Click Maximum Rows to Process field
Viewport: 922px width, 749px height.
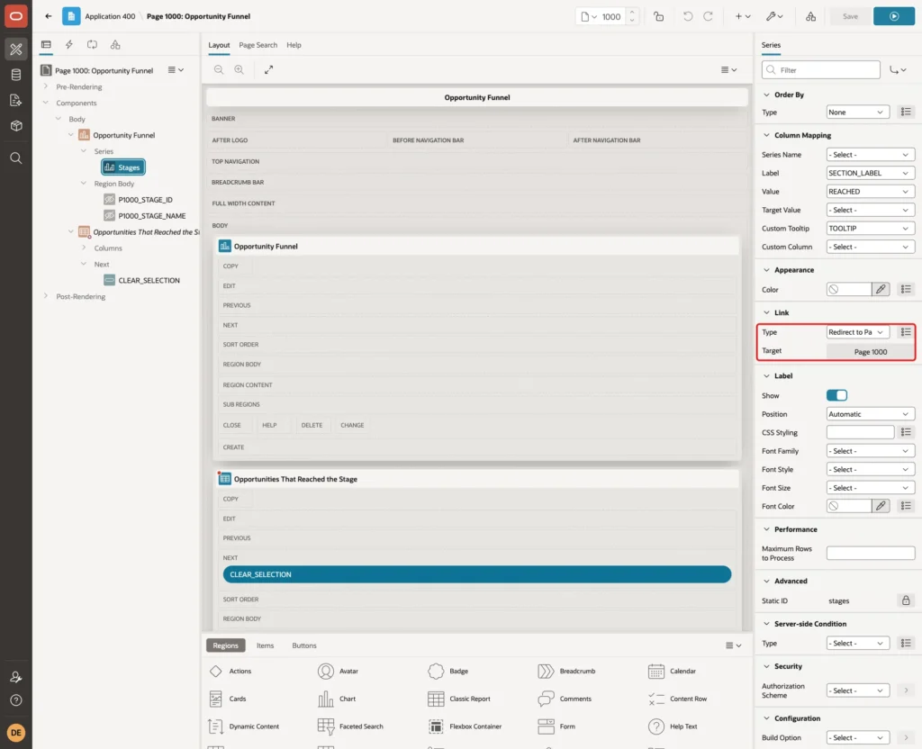click(871, 553)
